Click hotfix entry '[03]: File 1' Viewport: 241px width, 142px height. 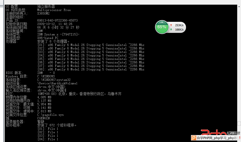[x=48, y=136]
